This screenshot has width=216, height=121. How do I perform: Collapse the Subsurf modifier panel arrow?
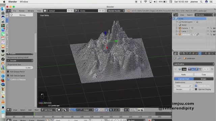(175, 69)
